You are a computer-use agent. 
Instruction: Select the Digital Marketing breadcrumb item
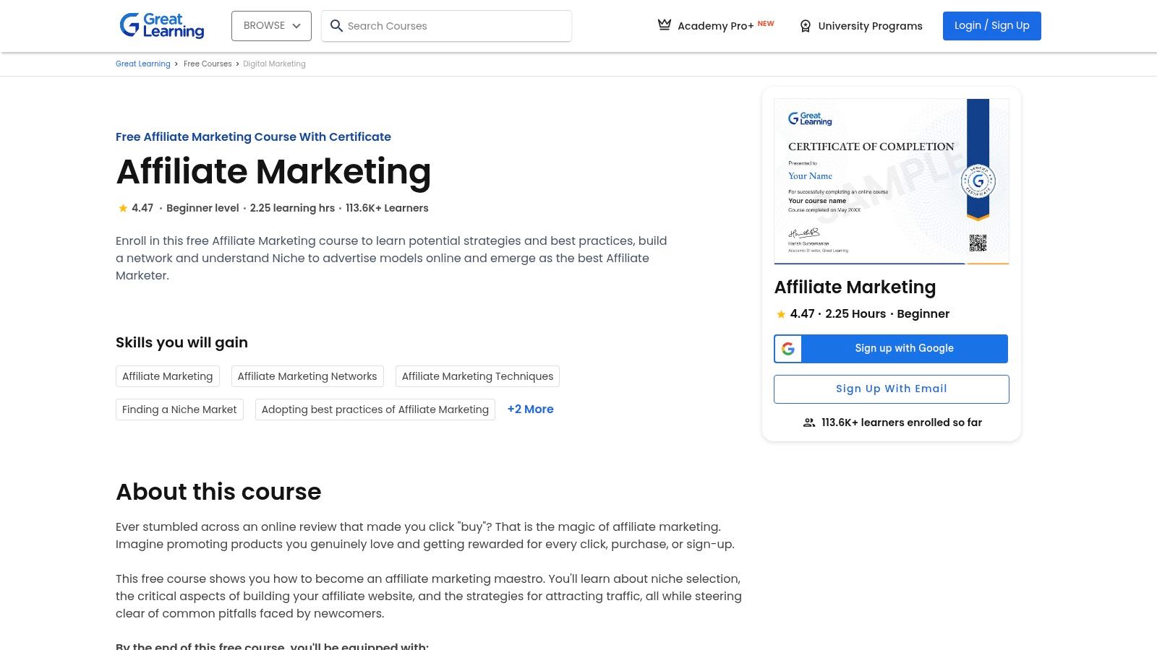274,64
